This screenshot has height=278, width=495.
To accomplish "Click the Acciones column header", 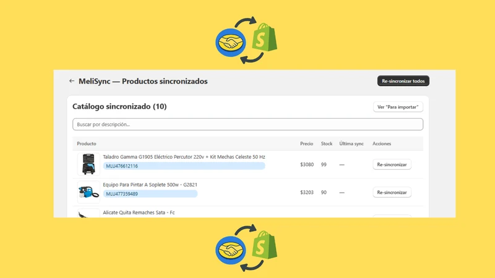I will (x=382, y=143).
